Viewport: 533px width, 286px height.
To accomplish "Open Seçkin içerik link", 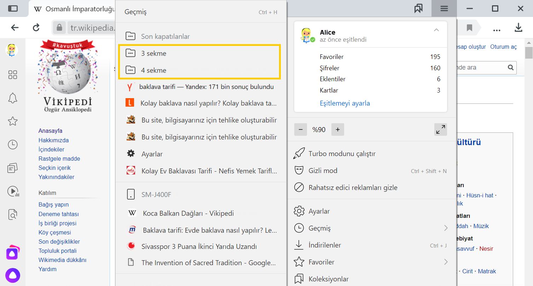I will tap(54, 168).
